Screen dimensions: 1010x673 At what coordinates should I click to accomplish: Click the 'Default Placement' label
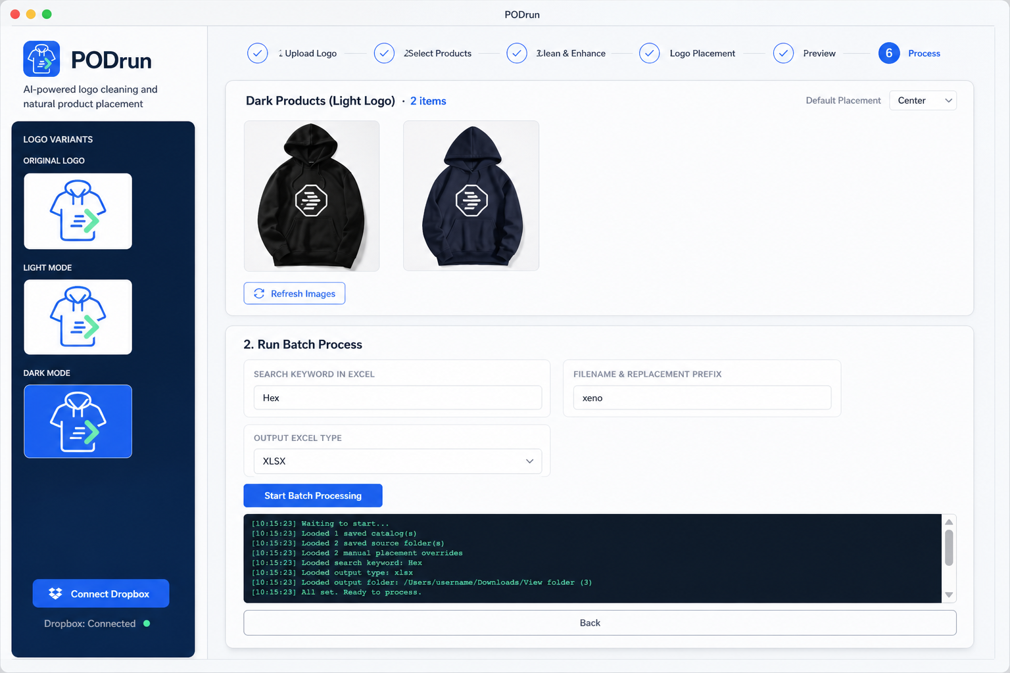843,101
